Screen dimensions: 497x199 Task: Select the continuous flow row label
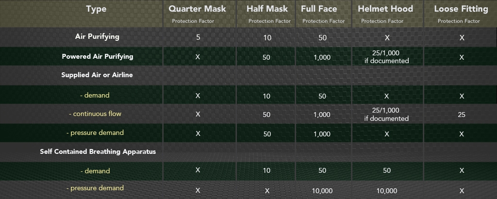95,114
